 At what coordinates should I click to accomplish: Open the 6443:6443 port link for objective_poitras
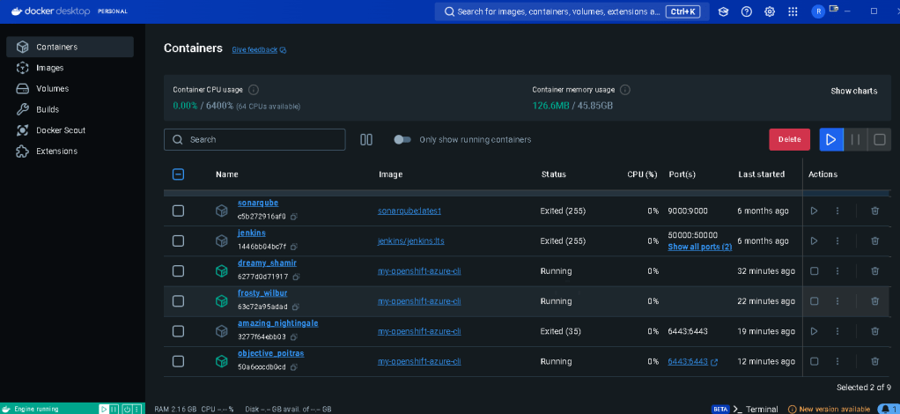[x=692, y=362]
